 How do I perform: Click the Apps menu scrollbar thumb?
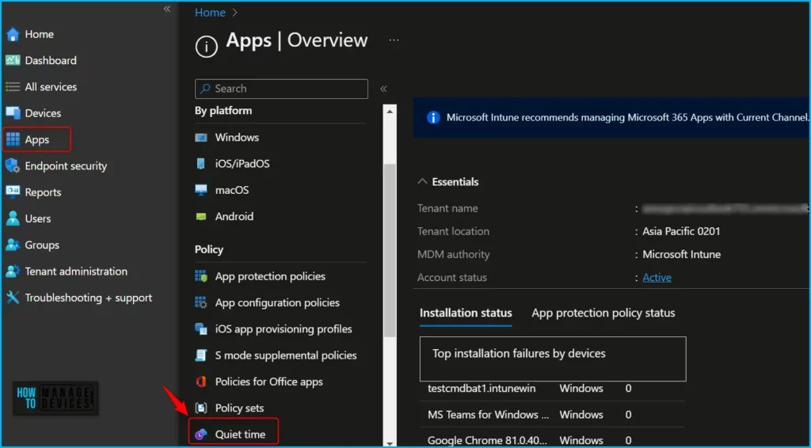click(390, 250)
